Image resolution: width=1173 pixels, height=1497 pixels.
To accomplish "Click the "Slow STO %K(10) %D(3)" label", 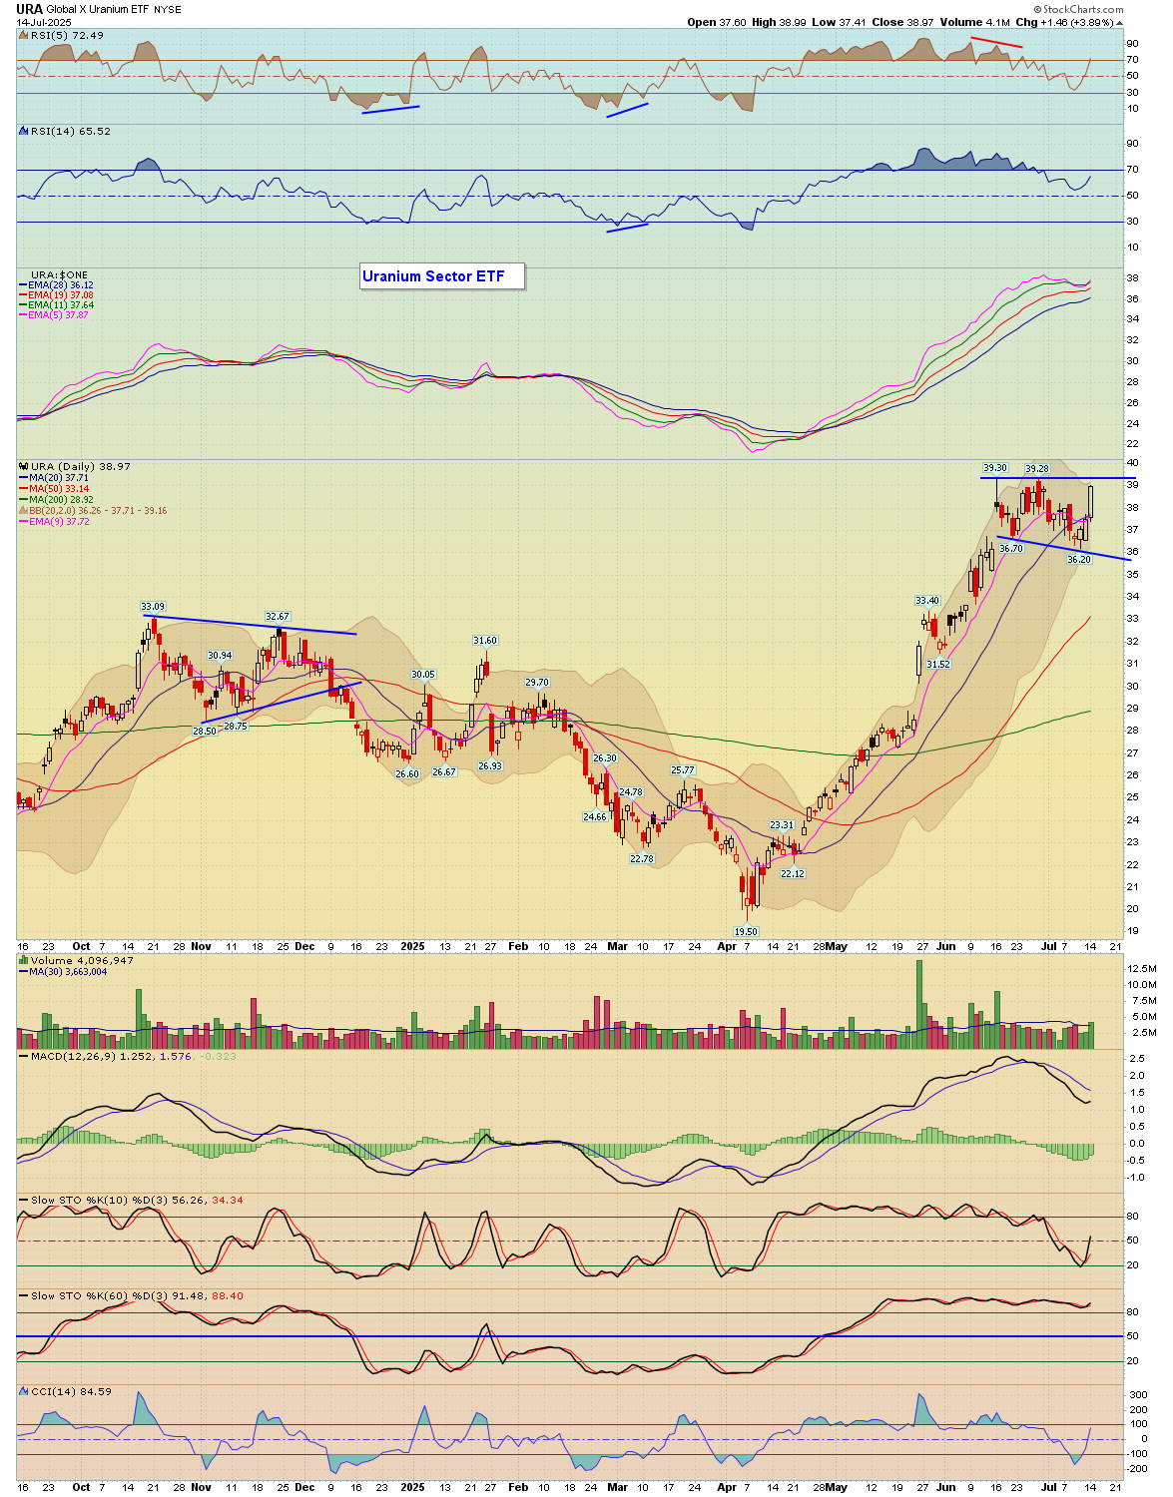I will click(99, 1200).
